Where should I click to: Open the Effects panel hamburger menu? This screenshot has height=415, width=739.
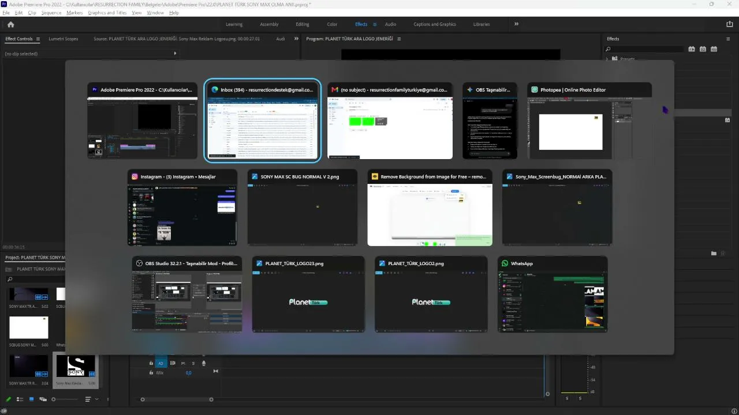(728, 39)
